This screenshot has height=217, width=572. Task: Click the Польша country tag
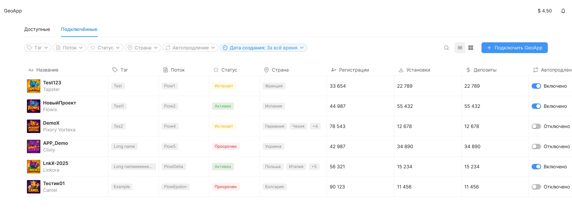[273, 167]
